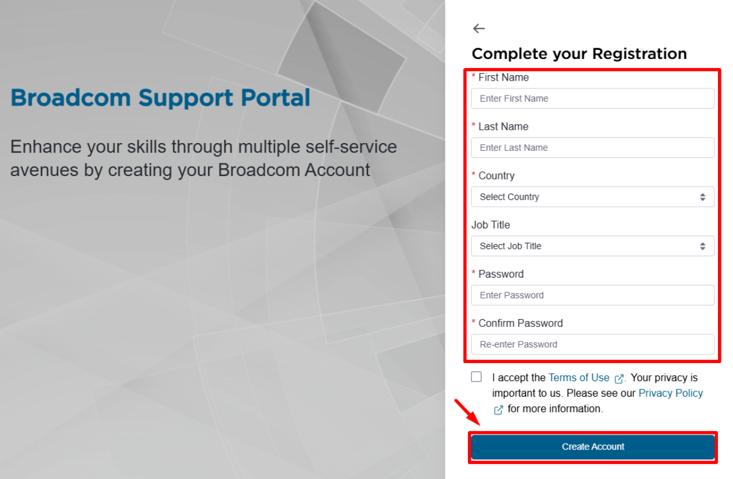Click the First Name field label
This screenshot has width=733, height=479.
coord(503,78)
